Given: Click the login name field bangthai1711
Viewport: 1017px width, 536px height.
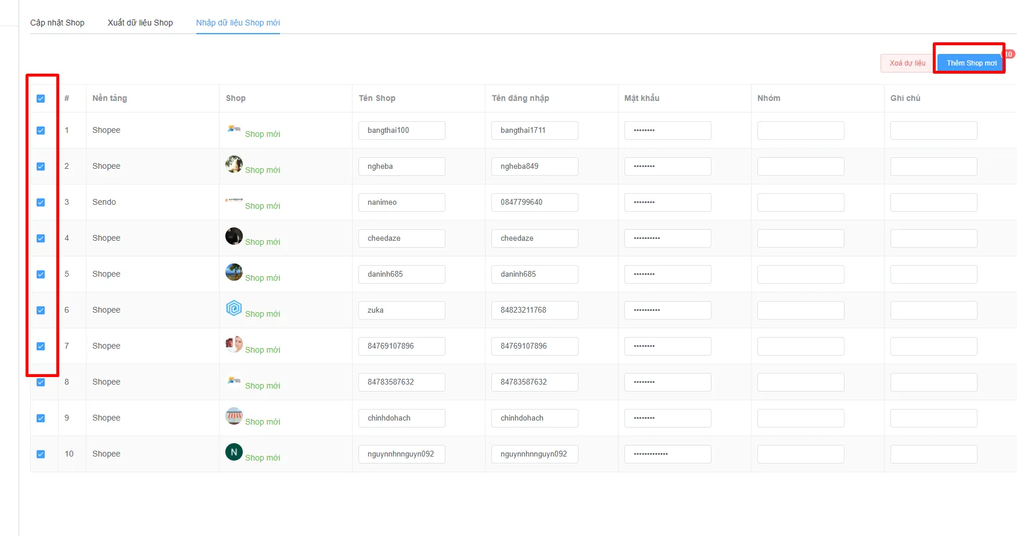Looking at the screenshot, I should click(x=535, y=131).
